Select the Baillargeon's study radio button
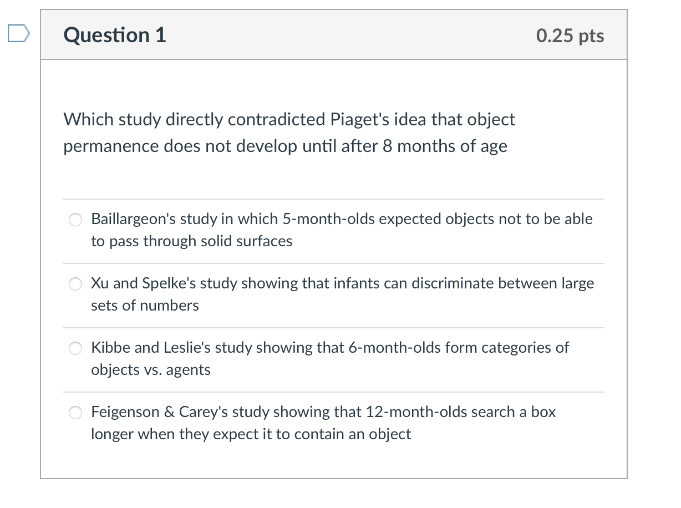681x508 pixels. [x=76, y=220]
